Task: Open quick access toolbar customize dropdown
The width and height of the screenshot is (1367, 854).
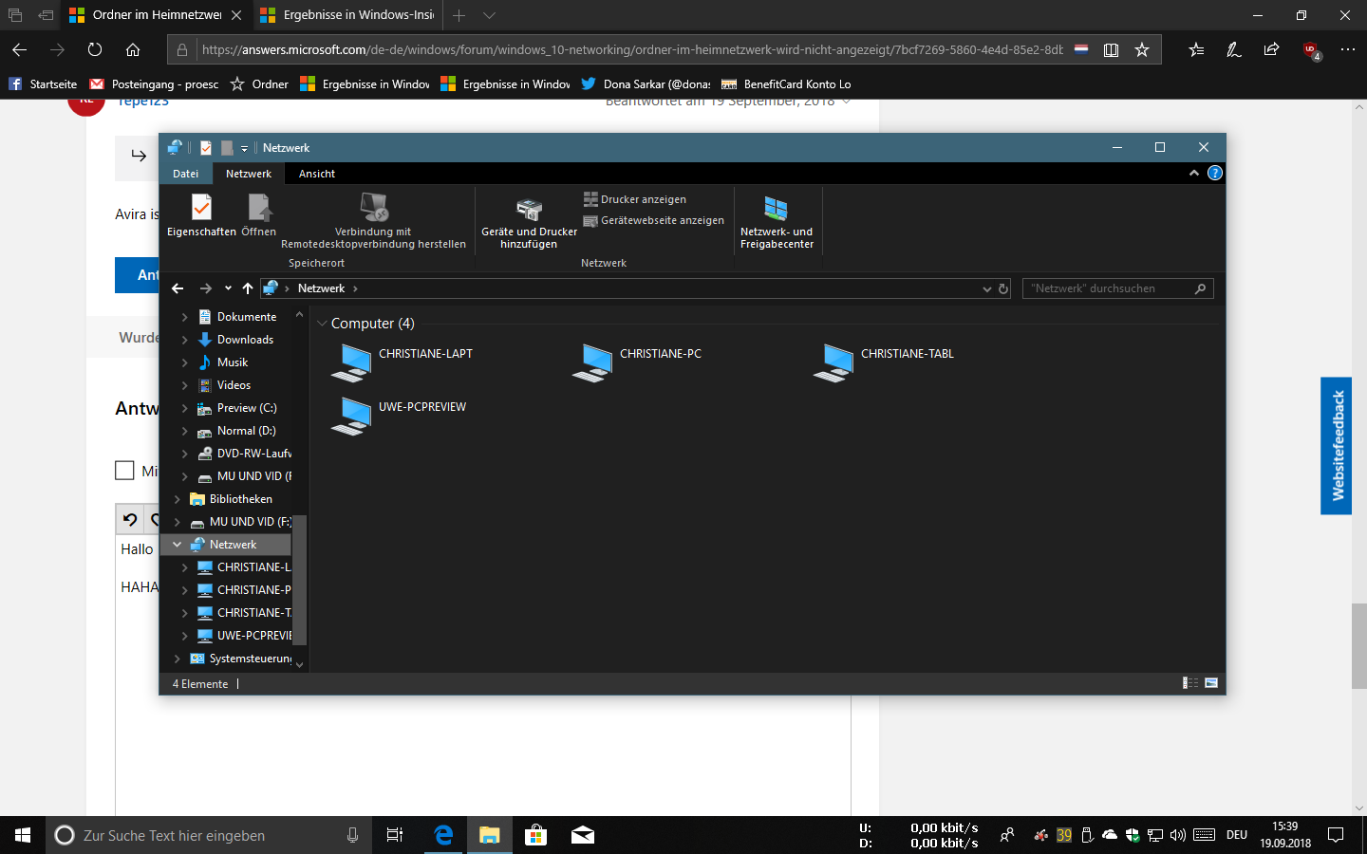Action: point(244,148)
